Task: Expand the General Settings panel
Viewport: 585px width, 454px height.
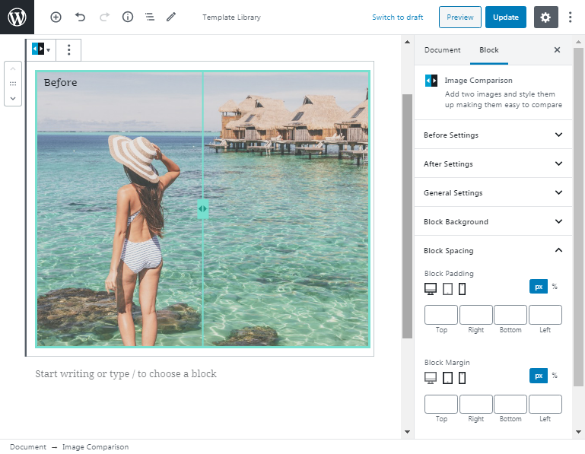Action: pos(493,192)
